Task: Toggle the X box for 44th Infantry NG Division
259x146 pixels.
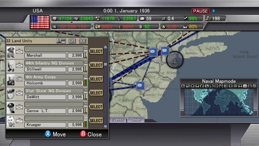Action: [86, 62]
